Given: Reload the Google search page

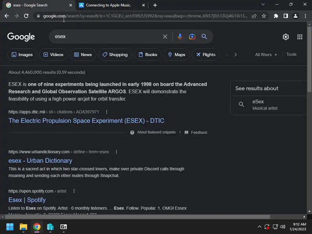Looking at the screenshot, I should (x=26, y=16).
